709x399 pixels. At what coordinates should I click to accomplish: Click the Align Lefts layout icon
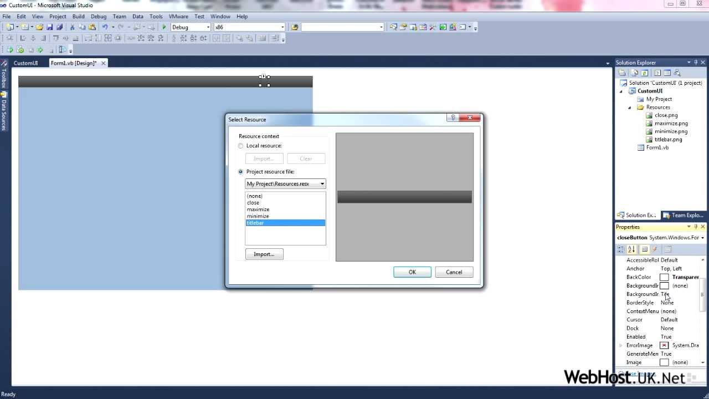tap(23, 38)
